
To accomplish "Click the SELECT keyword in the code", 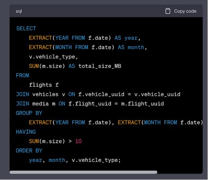I will pos(26,29).
